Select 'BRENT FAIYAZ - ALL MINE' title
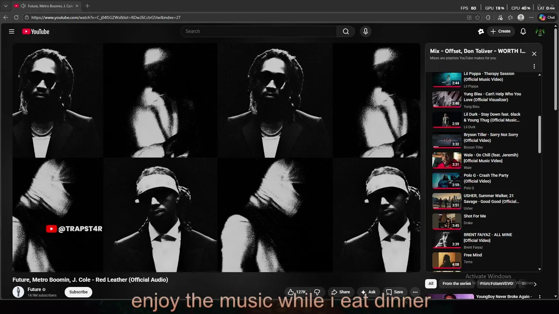This screenshot has width=559, height=314. 488,238
